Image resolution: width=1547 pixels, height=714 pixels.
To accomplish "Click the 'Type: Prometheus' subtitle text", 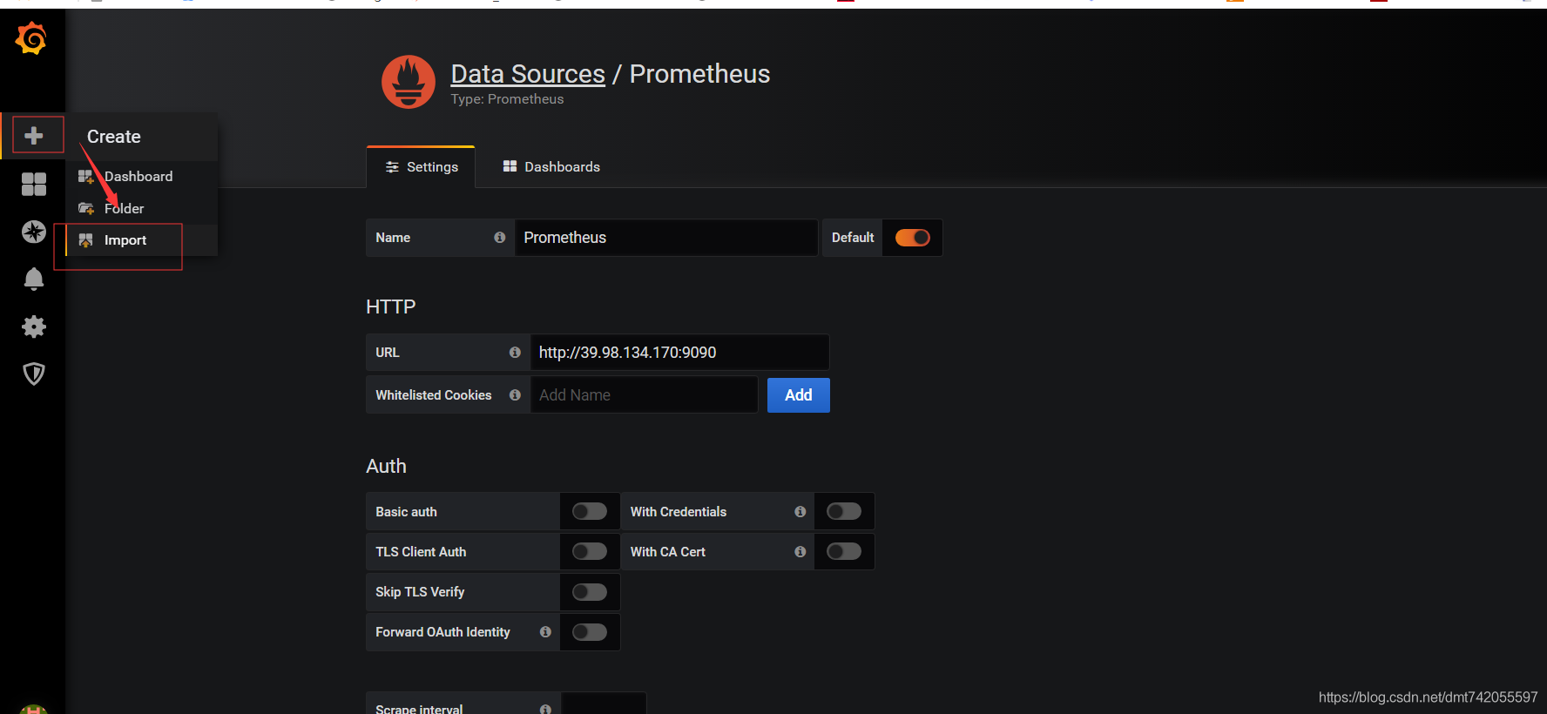I will coord(508,99).
